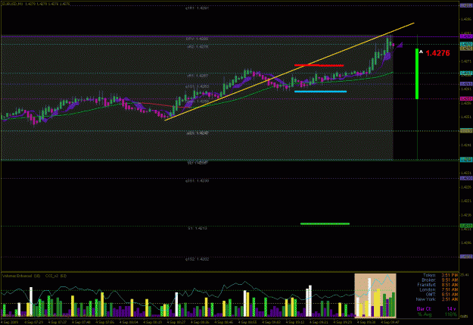Click the GMT time row
Viewport: 473px width, 325px height.
[442, 295]
